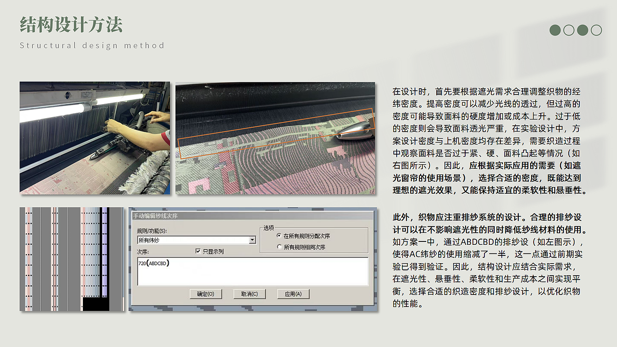Screen dimensions: 617x347
Task: Click the second hollow page dot
Action: tap(569, 30)
